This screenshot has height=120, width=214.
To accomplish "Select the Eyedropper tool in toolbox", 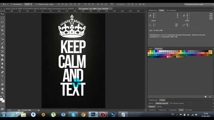I will [2, 34].
